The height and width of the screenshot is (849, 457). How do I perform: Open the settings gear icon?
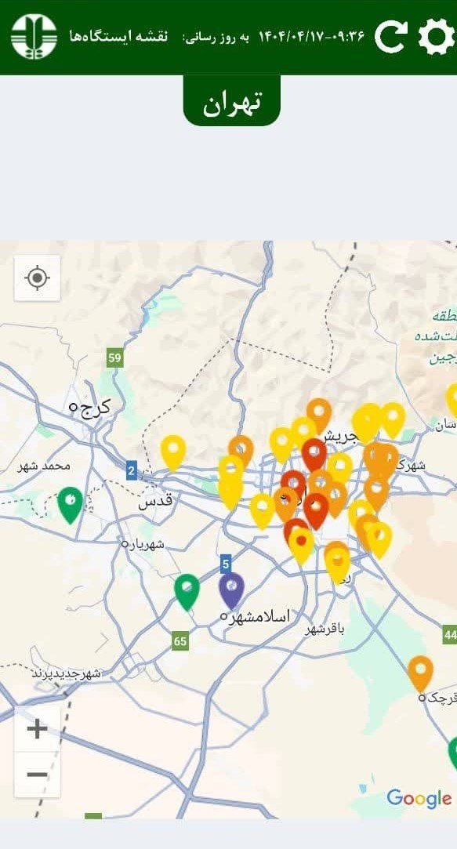pyautogui.click(x=437, y=36)
